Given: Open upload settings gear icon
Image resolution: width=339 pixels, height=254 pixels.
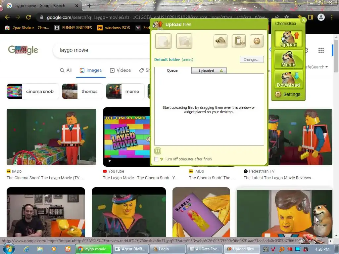Looking at the screenshot, I should click(257, 41).
